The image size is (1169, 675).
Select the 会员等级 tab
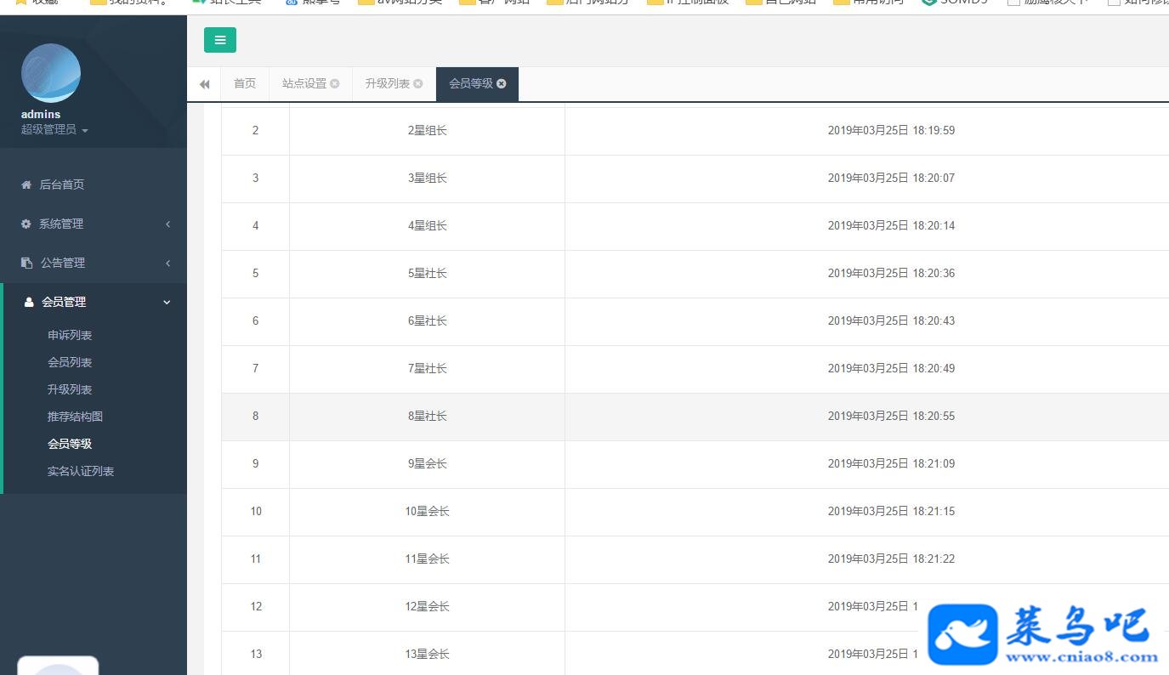point(471,83)
